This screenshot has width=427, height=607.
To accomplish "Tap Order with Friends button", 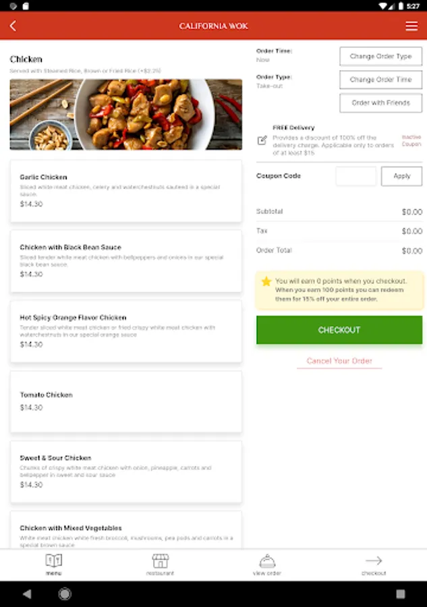I will click(380, 103).
